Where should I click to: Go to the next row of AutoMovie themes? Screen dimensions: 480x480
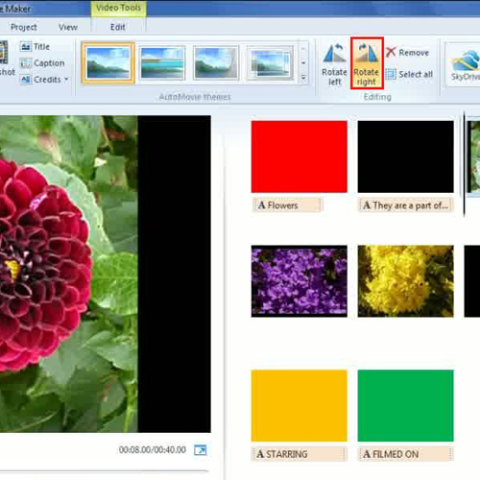click(x=303, y=62)
